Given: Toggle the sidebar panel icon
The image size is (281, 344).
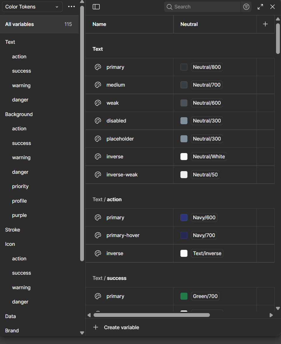Looking at the screenshot, I should pyautogui.click(x=96, y=7).
